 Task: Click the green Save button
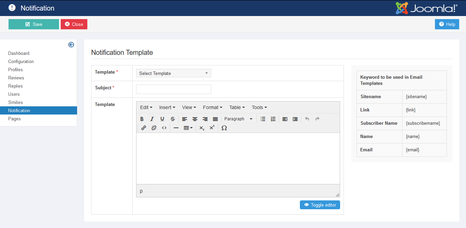click(x=34, y=24)
